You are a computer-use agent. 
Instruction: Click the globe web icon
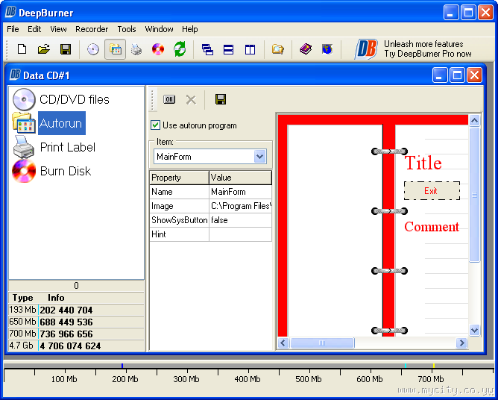(x=327, y=49)
